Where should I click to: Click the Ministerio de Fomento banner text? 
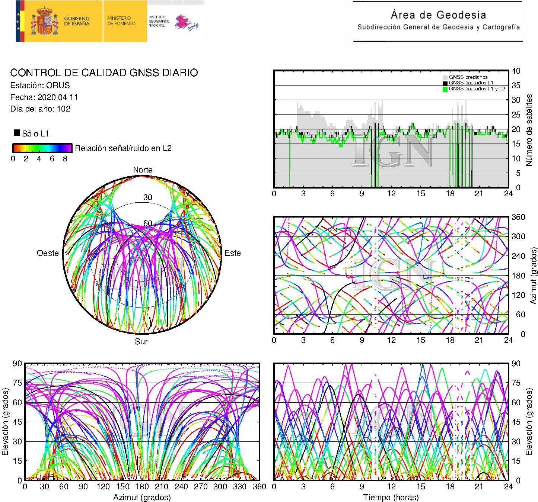pos(121,21)
